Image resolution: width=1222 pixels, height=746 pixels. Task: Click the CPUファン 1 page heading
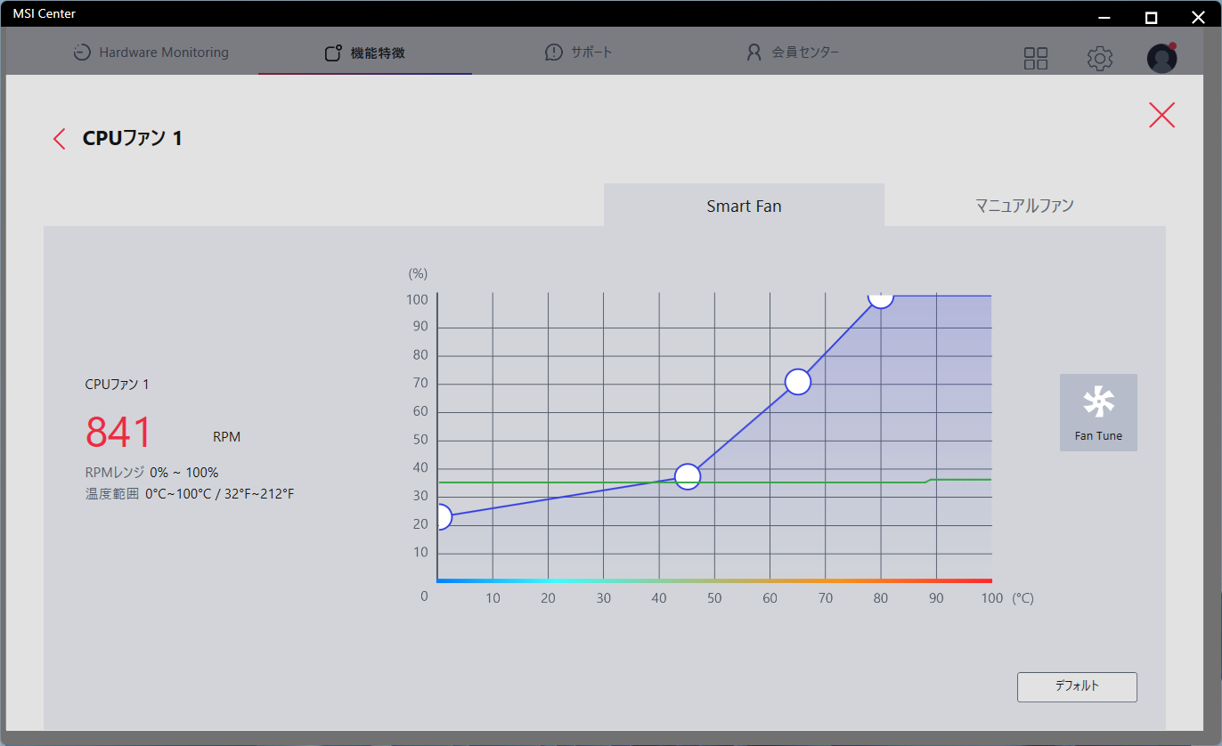133,139
